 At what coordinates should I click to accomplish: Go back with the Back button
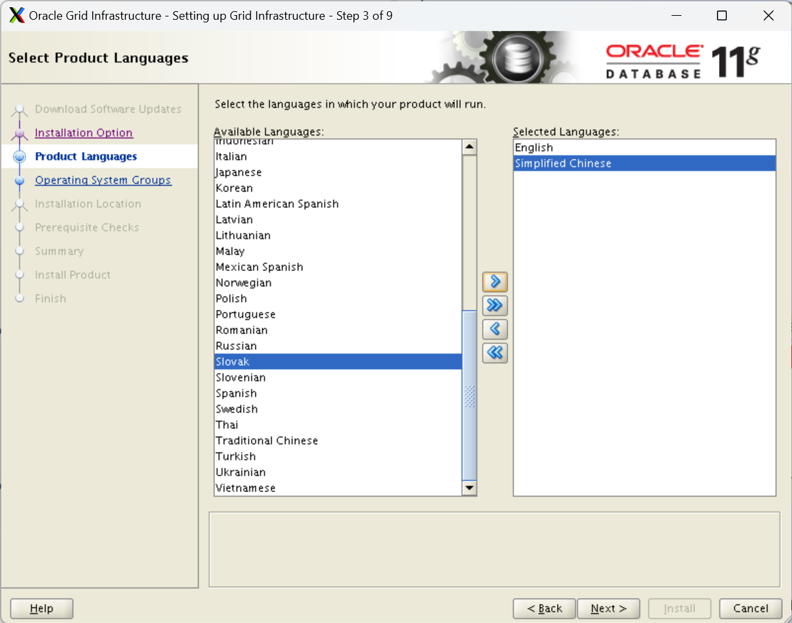coord(544,609)
